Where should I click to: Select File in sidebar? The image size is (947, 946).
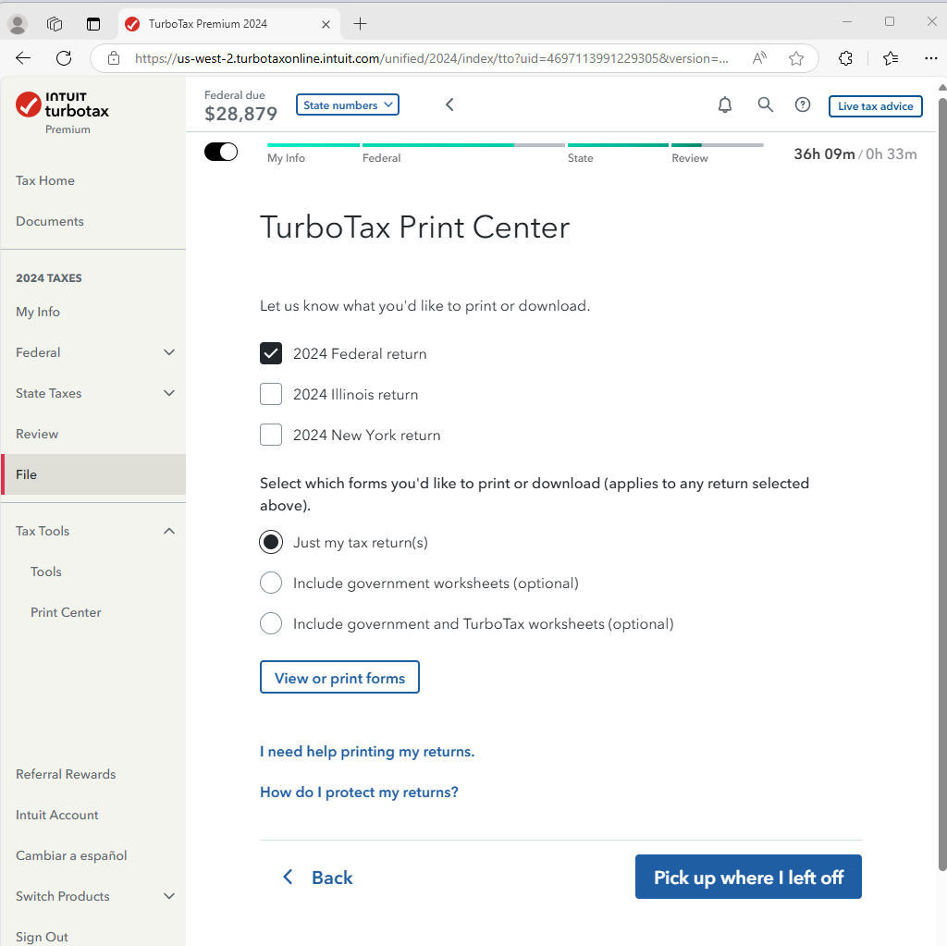(x=93, y=474)
